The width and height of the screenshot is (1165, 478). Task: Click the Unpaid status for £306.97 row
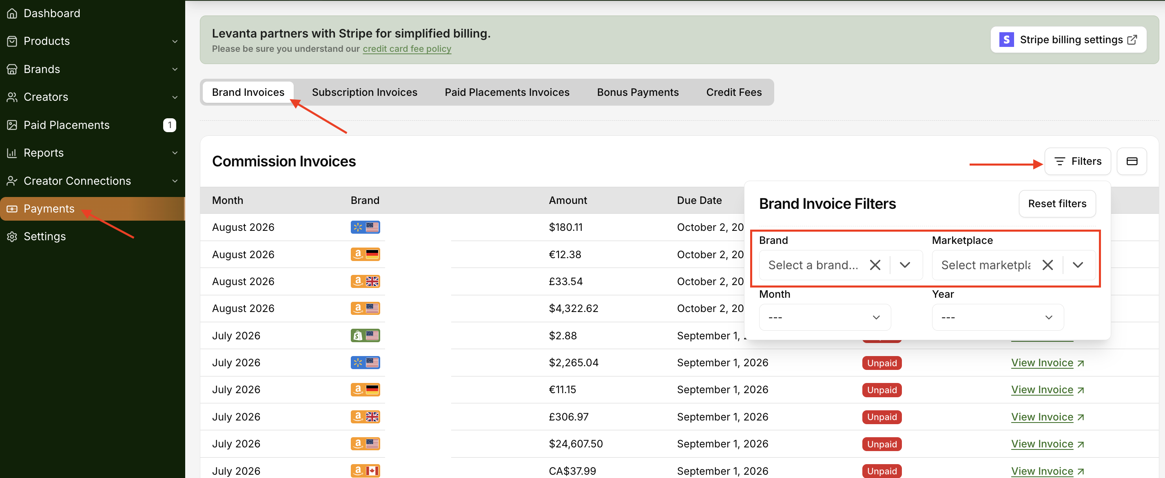pos(882,417)
